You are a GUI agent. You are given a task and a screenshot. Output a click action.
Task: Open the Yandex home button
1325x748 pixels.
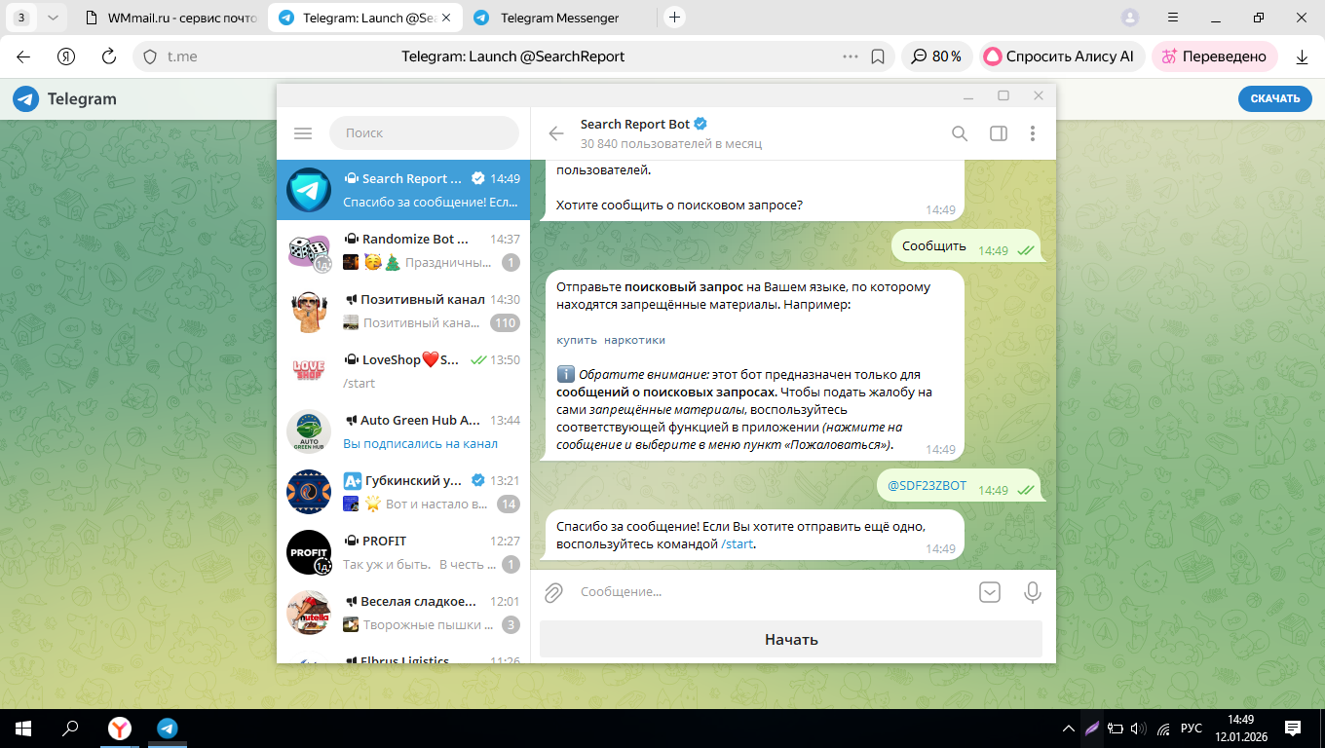pos(66,56)
